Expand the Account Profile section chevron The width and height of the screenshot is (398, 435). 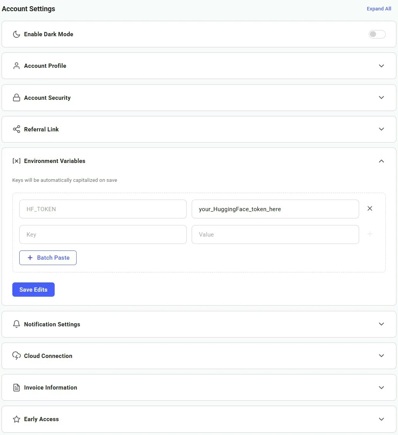(x=381, y=66)
